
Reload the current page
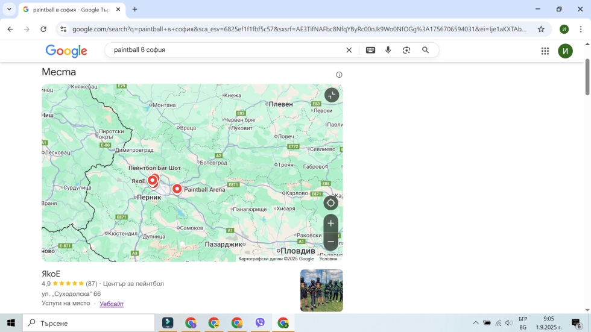click(43, 29)
